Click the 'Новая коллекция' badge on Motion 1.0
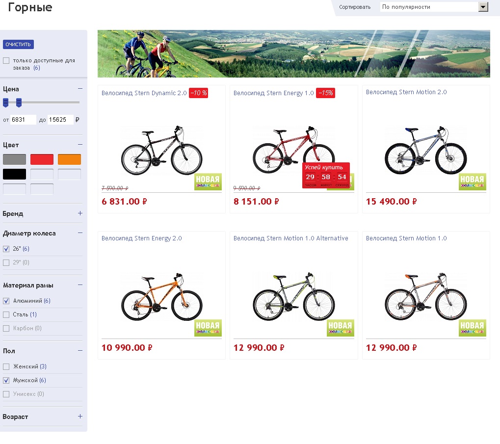Viewport: 500px width, 444px height. point(472,328)
